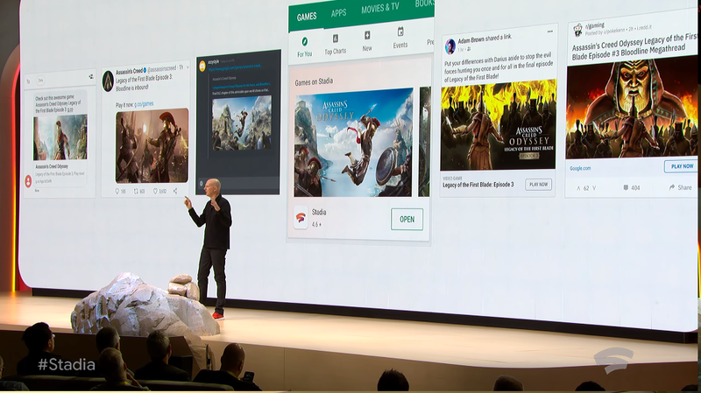
Task: Click the Discord message plus icon
Action: click(x=202, y=183)
